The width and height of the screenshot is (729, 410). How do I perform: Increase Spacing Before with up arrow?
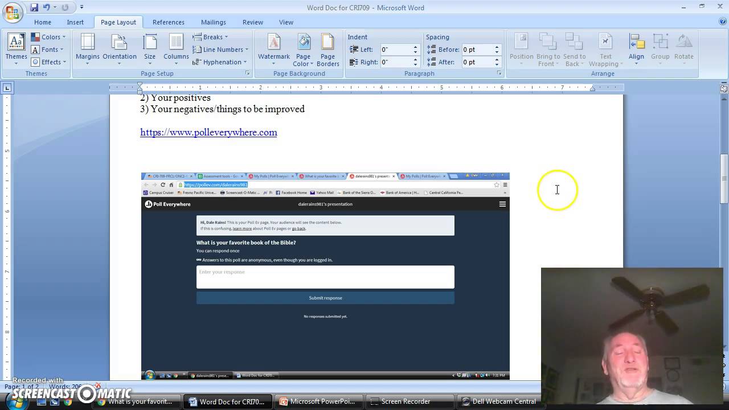pos(497,47)
